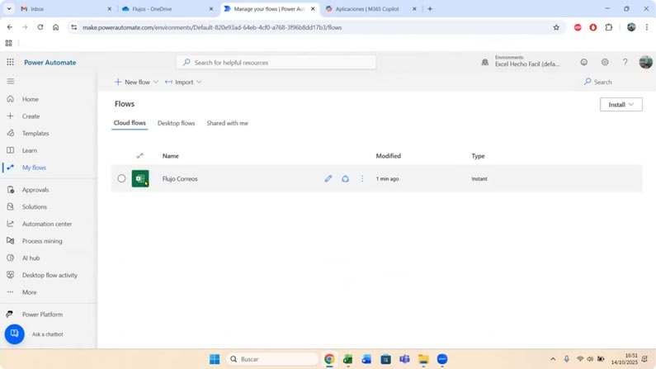Viewport: 656px width, 369px height.
Task: Open Create in the sidebar
Action: tap(31, 116)
